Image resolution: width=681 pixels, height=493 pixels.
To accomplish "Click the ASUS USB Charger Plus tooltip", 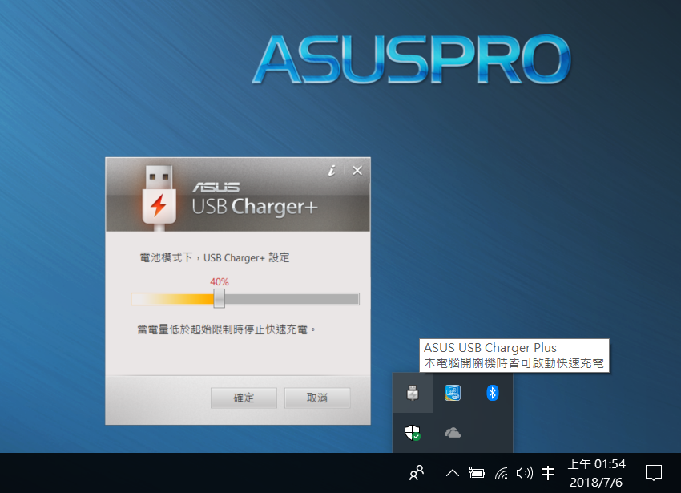I will point(514,355).
